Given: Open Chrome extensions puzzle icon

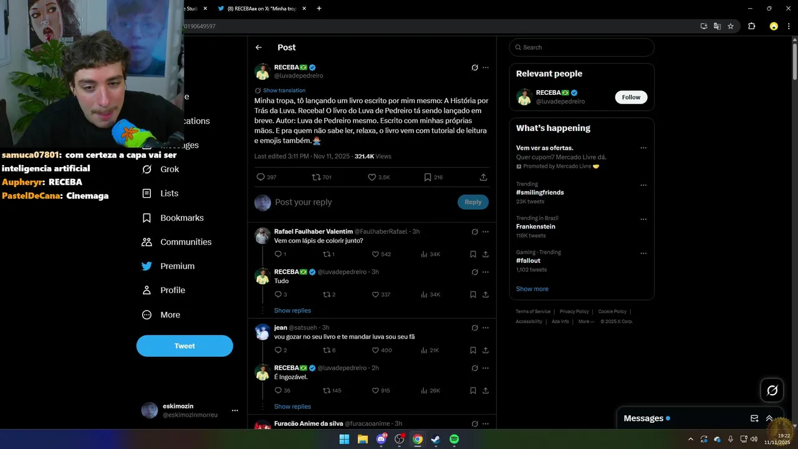Looking at the screenshot, I should coord(751,26).
